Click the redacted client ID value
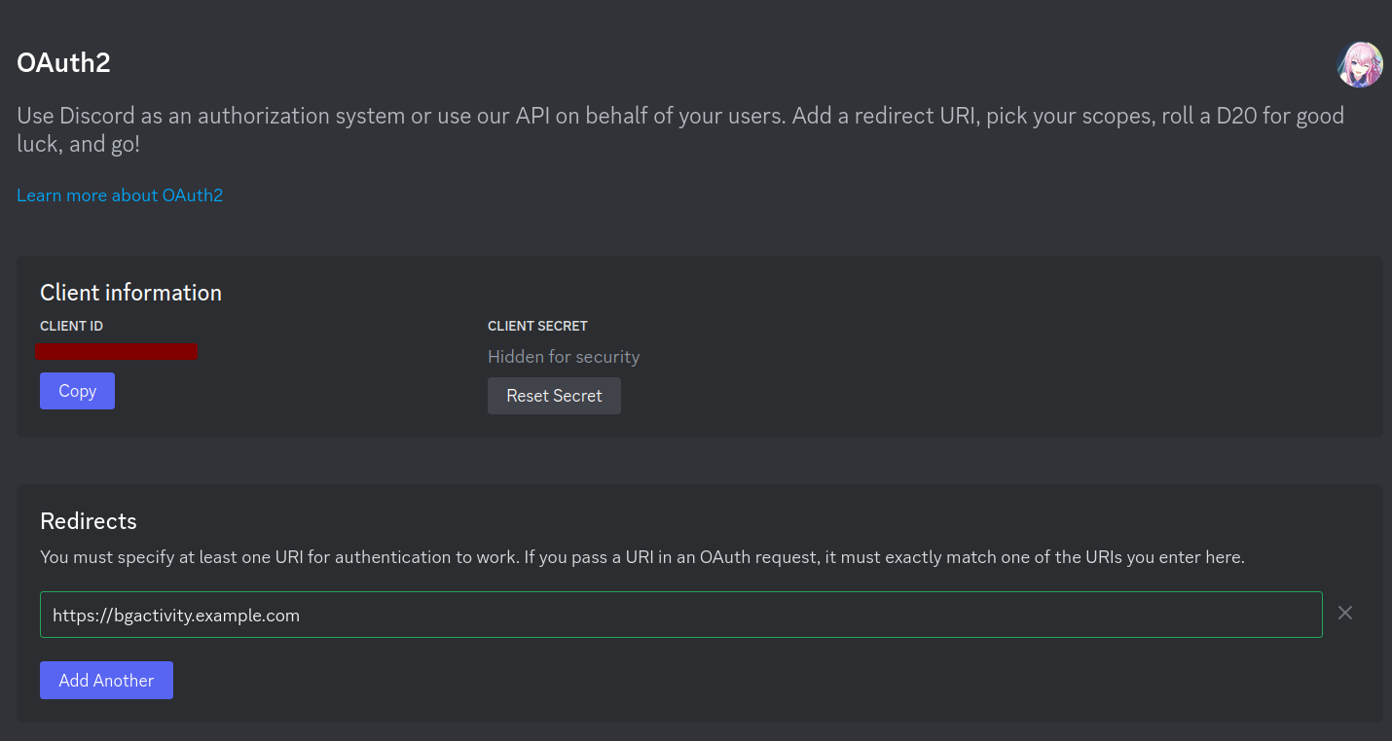 coord(117,351)
